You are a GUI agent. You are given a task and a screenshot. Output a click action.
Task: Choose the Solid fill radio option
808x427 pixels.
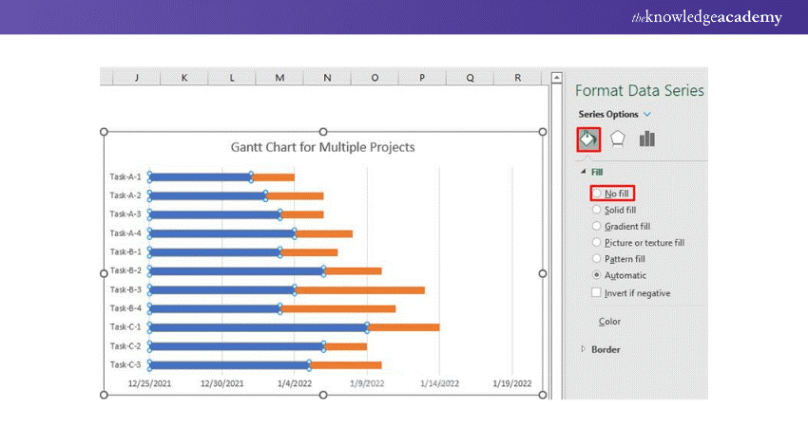[x=597, y=210]
